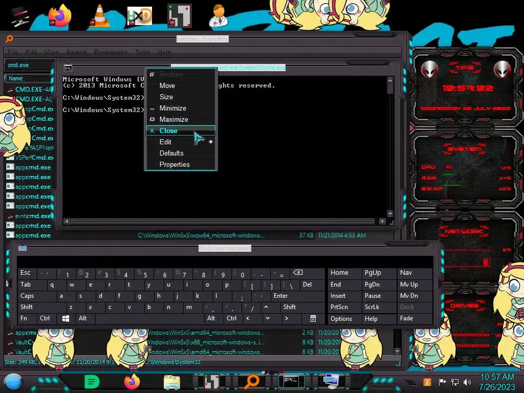Open HxD hex editor desktop shortcut
This screenshot has width=524, height=393.
139,16
